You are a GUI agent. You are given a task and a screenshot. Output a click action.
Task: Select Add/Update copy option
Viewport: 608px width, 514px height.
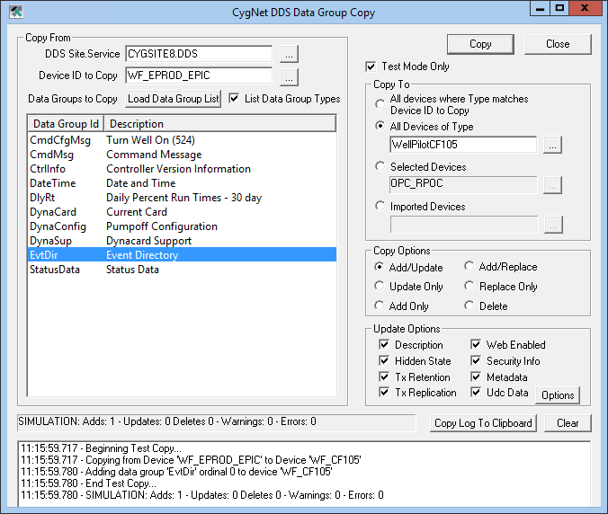point(380,267)
